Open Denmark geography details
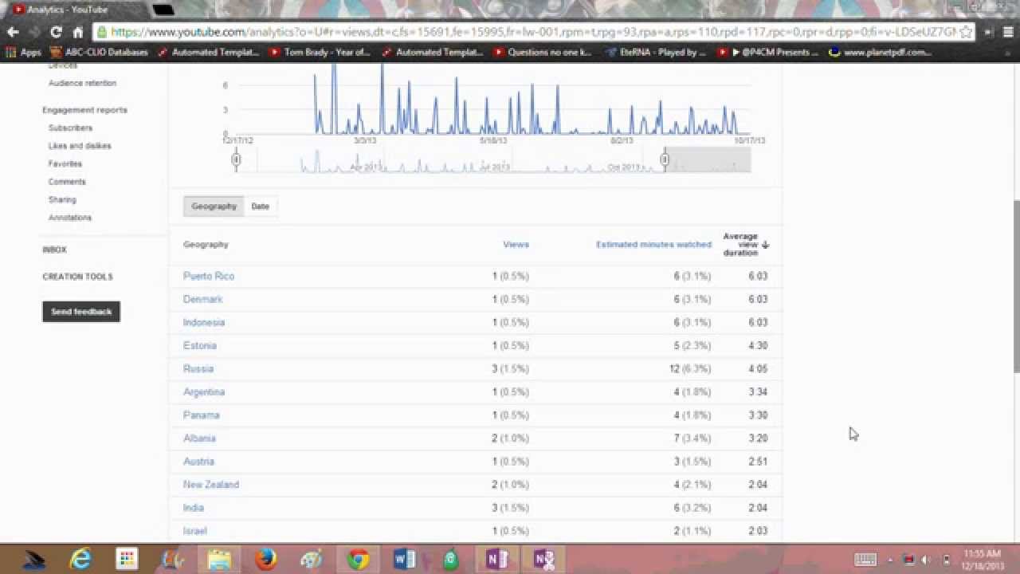The width and height of the screenshot is (1020, 574). pos(203,299)
